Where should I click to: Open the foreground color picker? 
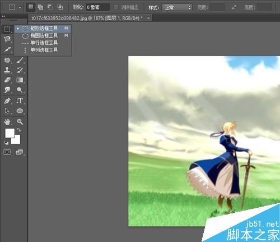click(x=10, y=133)
